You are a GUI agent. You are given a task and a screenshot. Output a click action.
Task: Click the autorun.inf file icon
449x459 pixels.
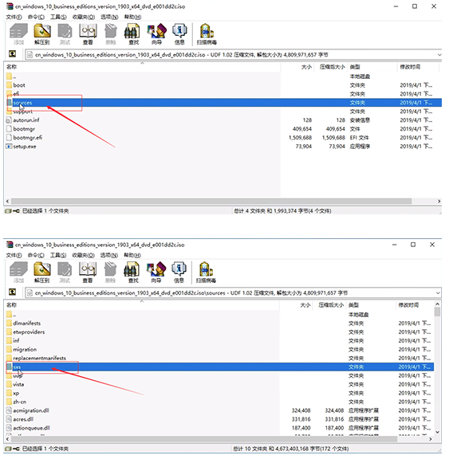coord(9,120)
